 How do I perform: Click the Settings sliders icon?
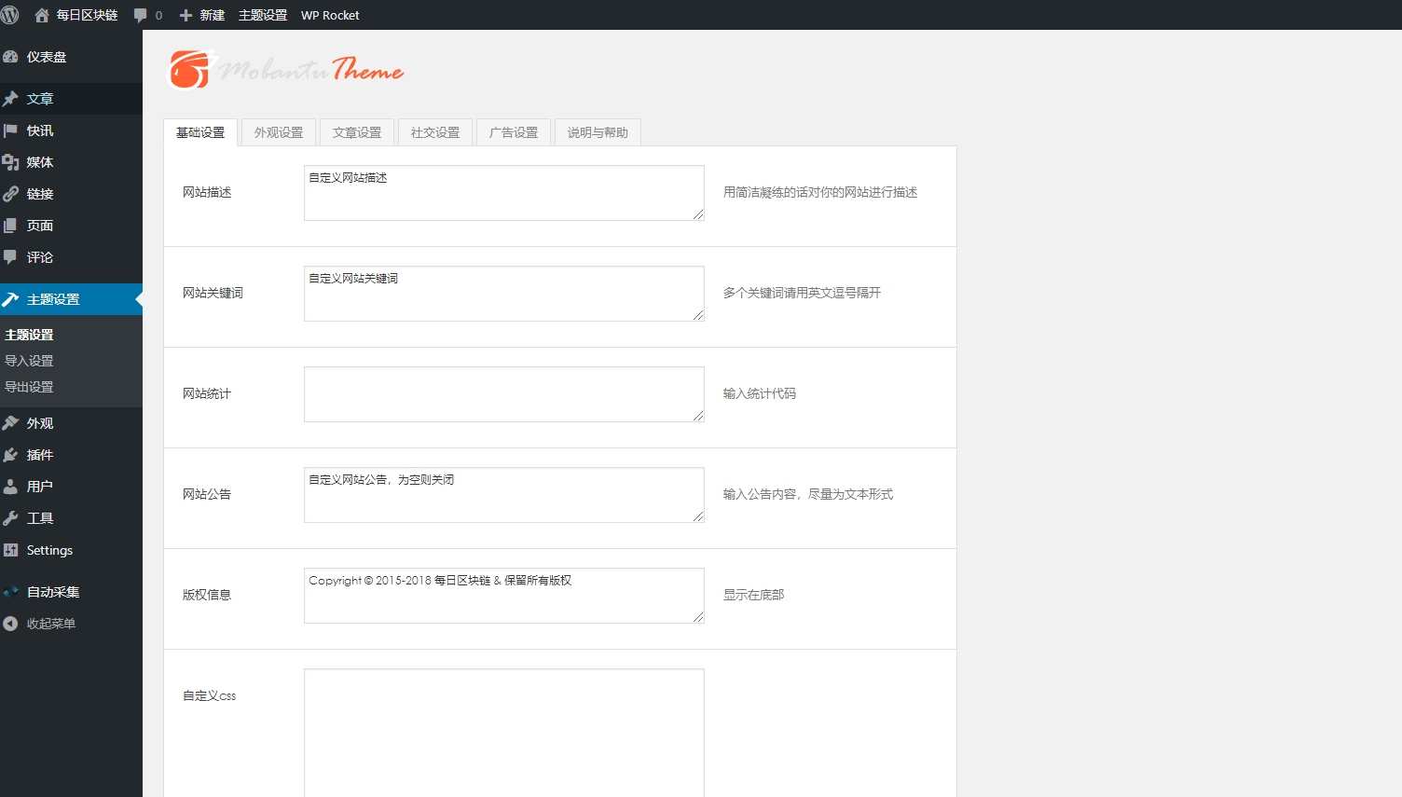pos(10,550)
